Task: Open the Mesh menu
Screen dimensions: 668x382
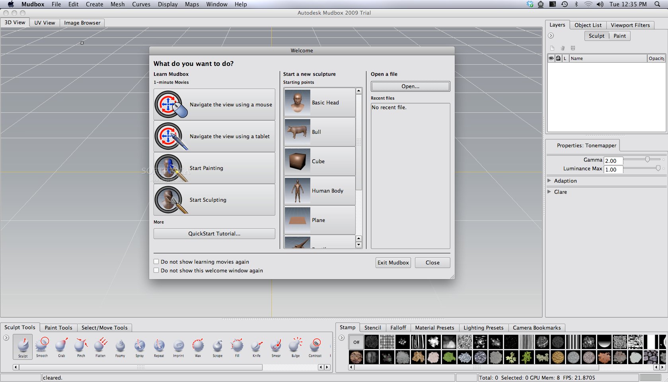Action: [117, 4]
